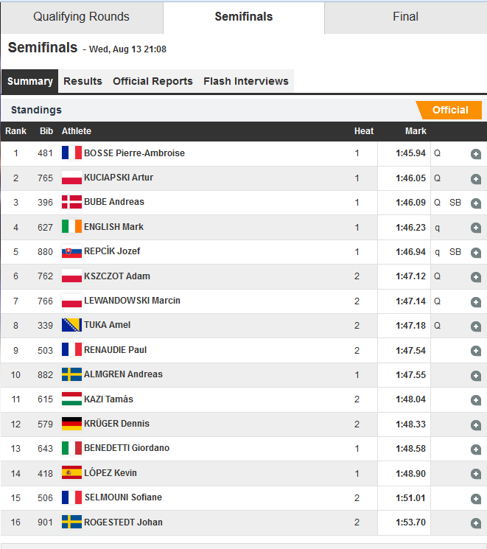Click the orange Official status badge
The height and width of the screenshot is (549, 487).
tap(449, 110)
